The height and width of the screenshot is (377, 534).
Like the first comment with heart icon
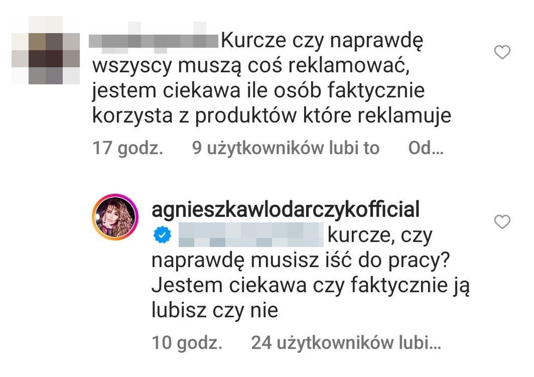pyautogui.click(x=502, y=52)
